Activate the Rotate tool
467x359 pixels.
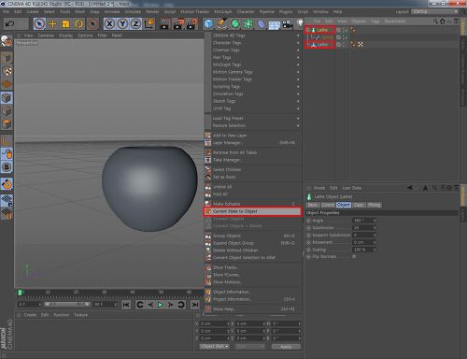(x=78, y=23)
